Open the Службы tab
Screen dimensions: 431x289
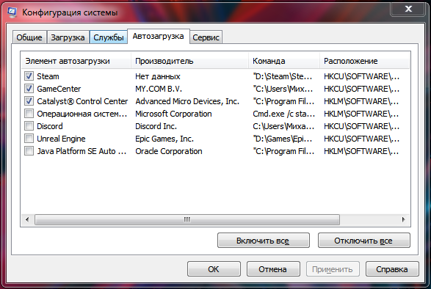109,37
